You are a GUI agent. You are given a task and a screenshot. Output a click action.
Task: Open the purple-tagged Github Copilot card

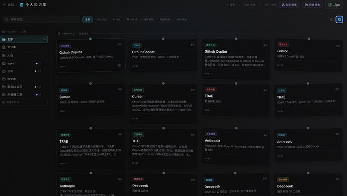tap(91, 56)
